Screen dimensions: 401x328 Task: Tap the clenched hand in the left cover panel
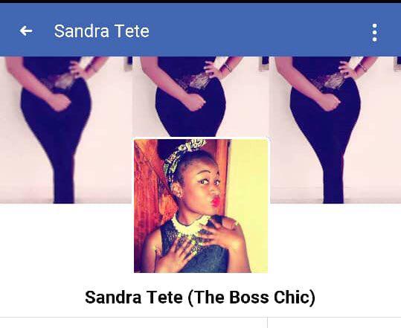[x=60, y=102]
